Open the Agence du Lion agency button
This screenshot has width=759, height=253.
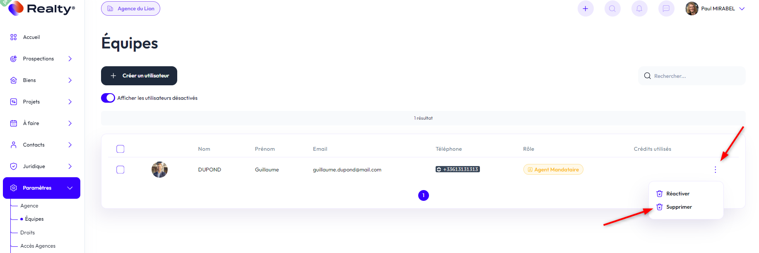[x=130, y=9]
